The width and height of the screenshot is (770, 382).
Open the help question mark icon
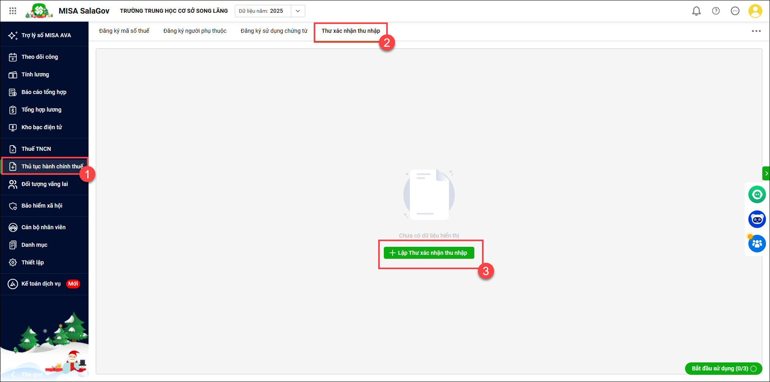(716, 11)
